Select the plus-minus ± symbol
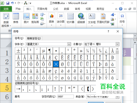This screenshot has height=103, width=137. click(x=18, y=51)
